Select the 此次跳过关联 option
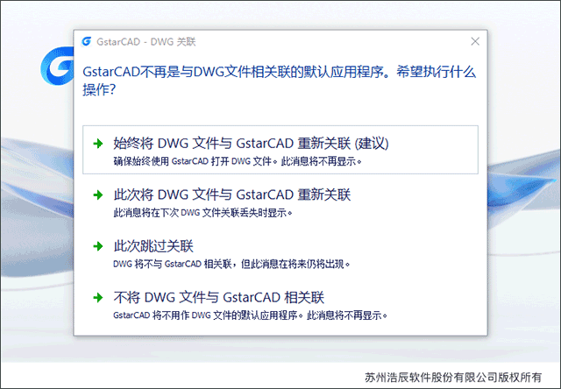 click(x=280, y=253)
